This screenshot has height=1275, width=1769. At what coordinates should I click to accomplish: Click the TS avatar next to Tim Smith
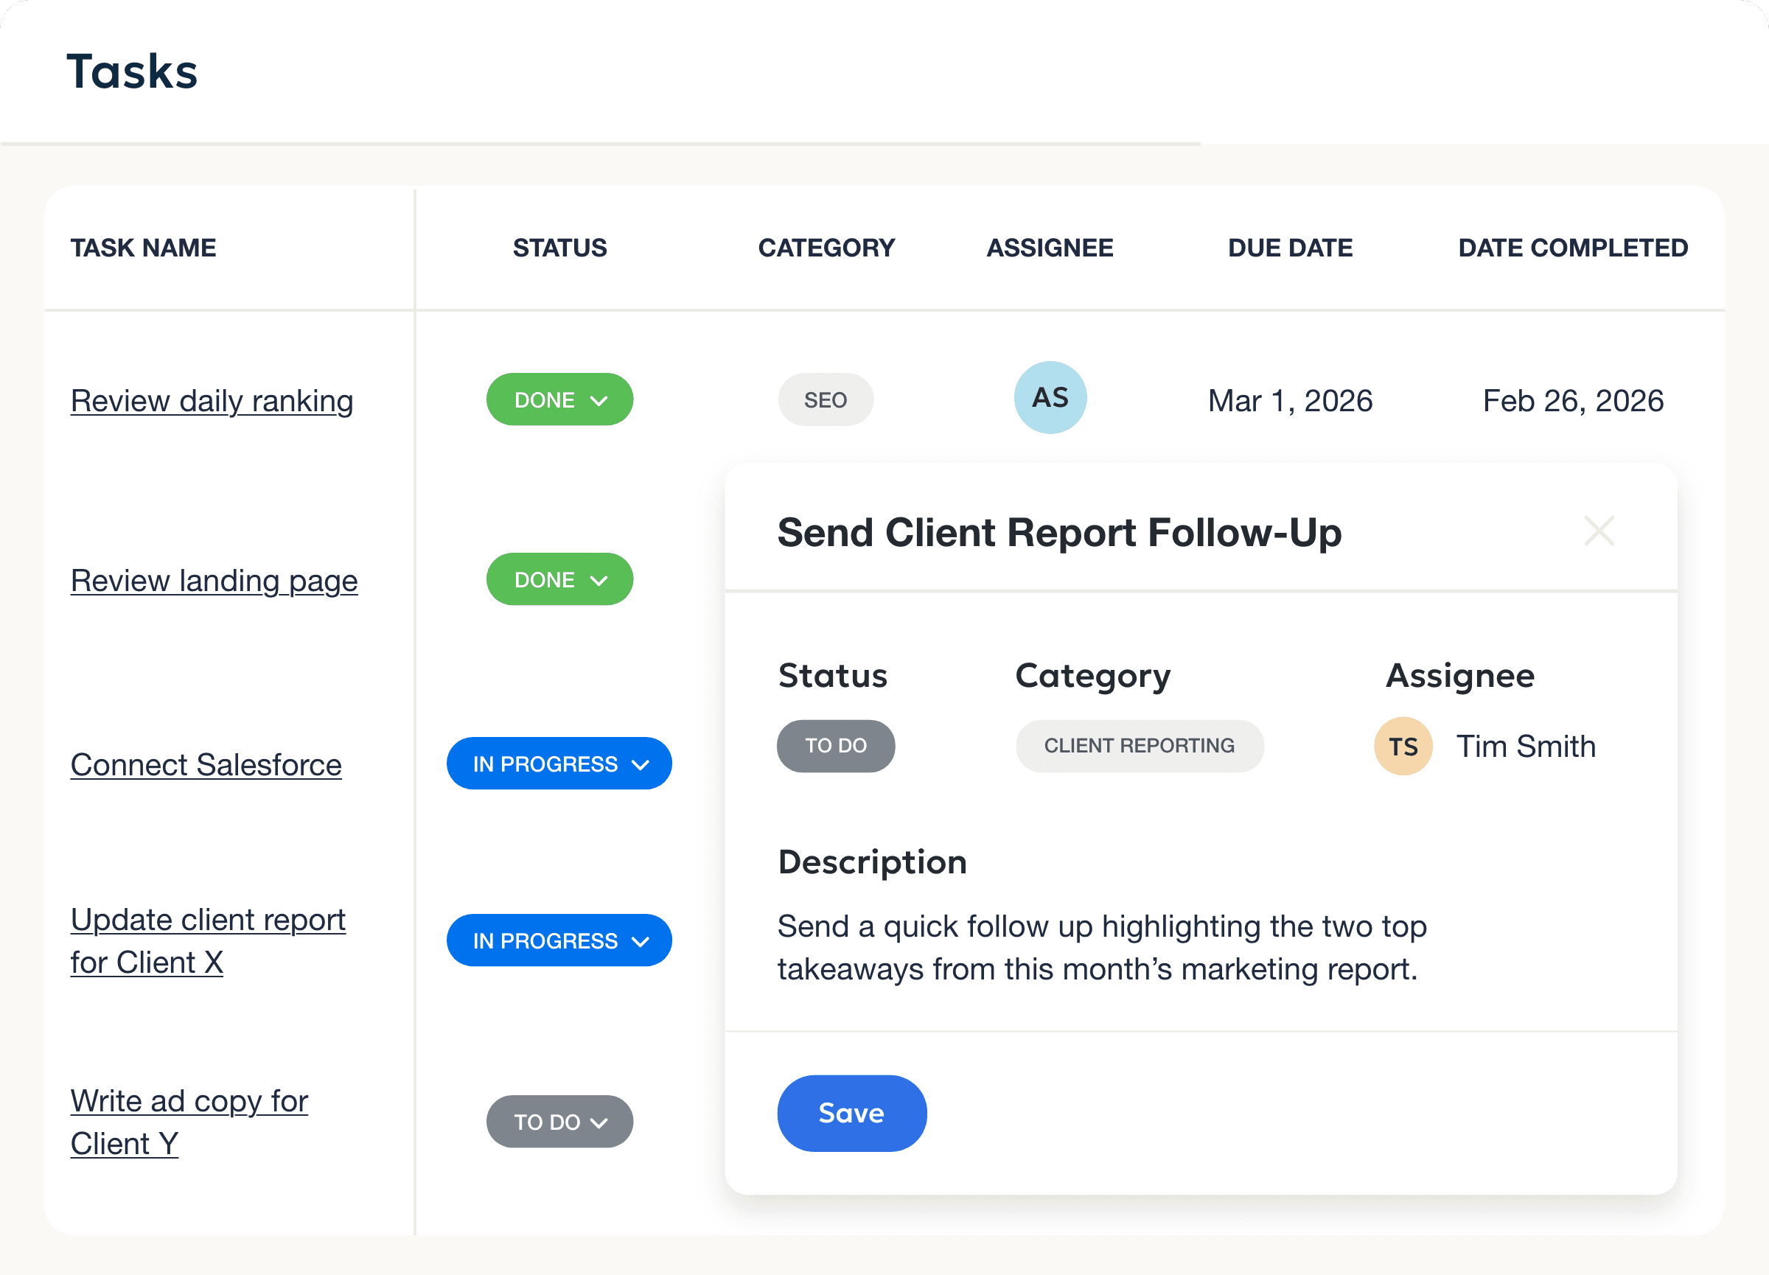coord(1403,747)
